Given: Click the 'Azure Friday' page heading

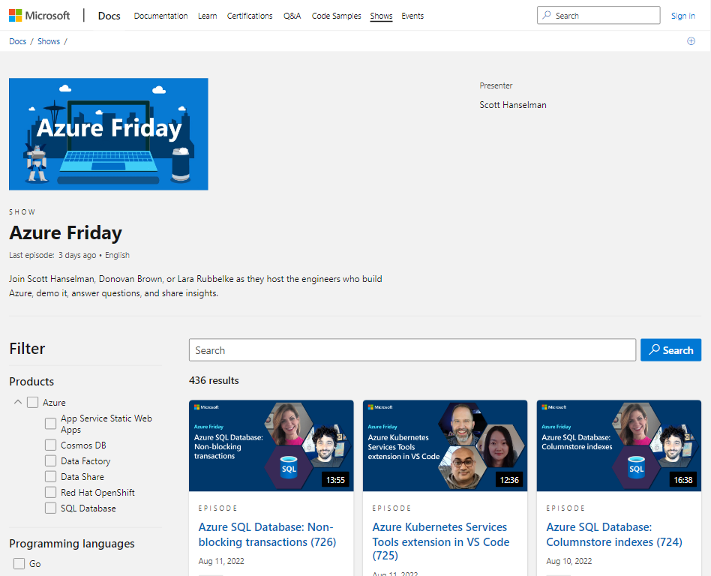Looking at the screenshot, I should pyautogui.click(x=66, y=232).
